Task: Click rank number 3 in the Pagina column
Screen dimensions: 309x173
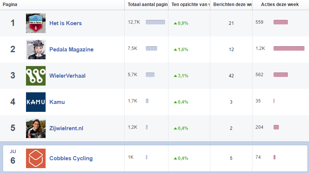Action: [12, 75]
